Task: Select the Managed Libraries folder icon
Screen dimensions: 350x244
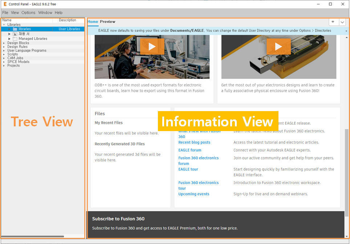Action: [x=15, y=38]
